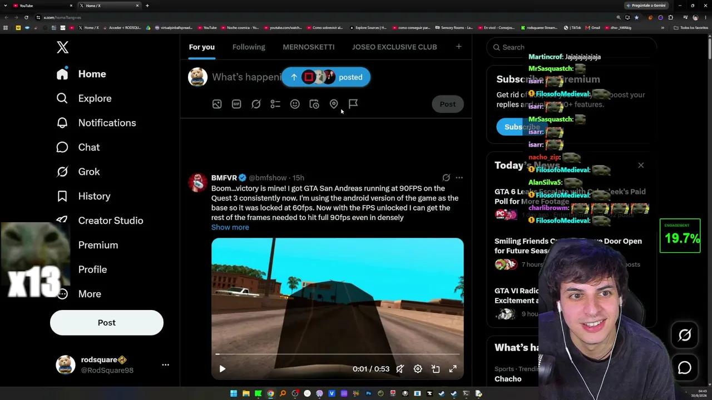Click the 'Pregúntale a Gemini' button
The width and height of the screenshot is (712, 400).
[x=646, y=6]
